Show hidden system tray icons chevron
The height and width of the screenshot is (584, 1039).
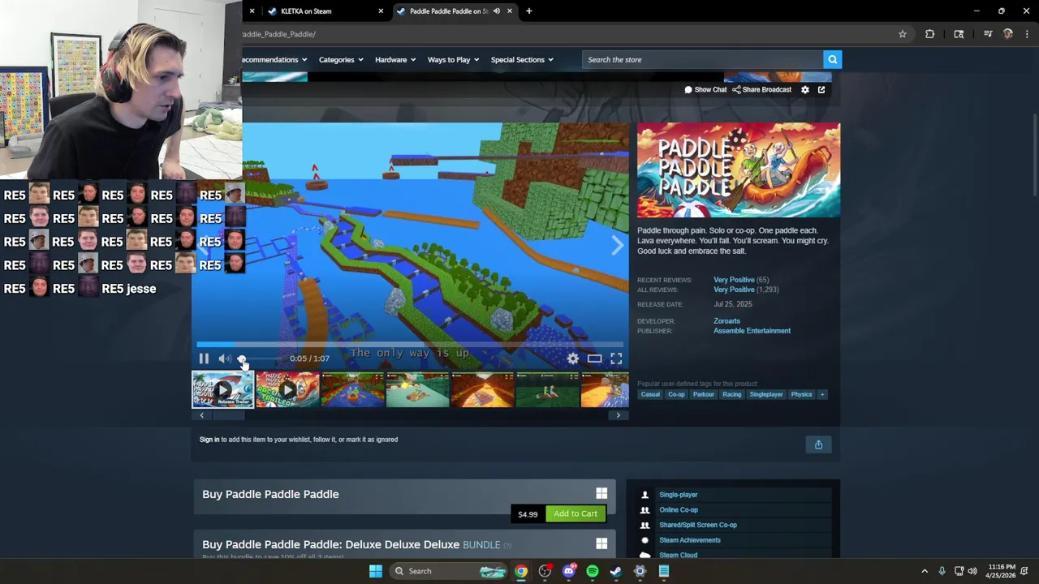pyautogui.click(x=925, y=571)
